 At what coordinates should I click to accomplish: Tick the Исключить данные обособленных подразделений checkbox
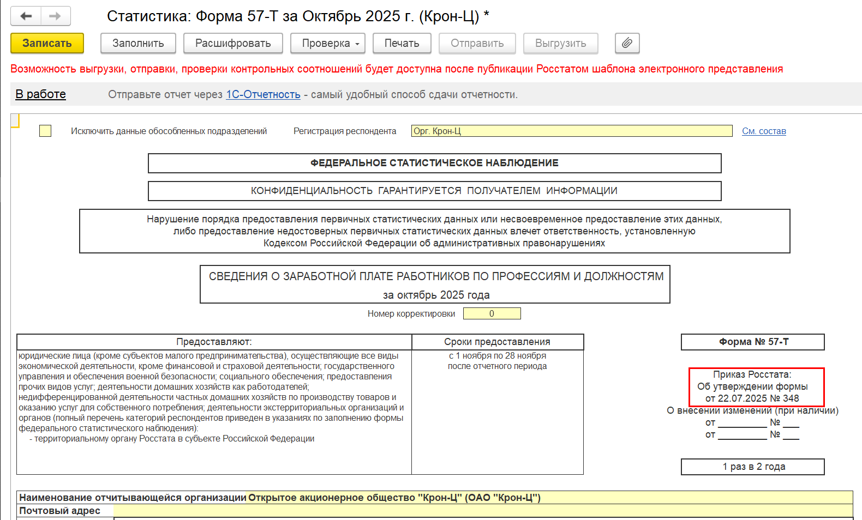pyautogui.click(x=45, y=131)
